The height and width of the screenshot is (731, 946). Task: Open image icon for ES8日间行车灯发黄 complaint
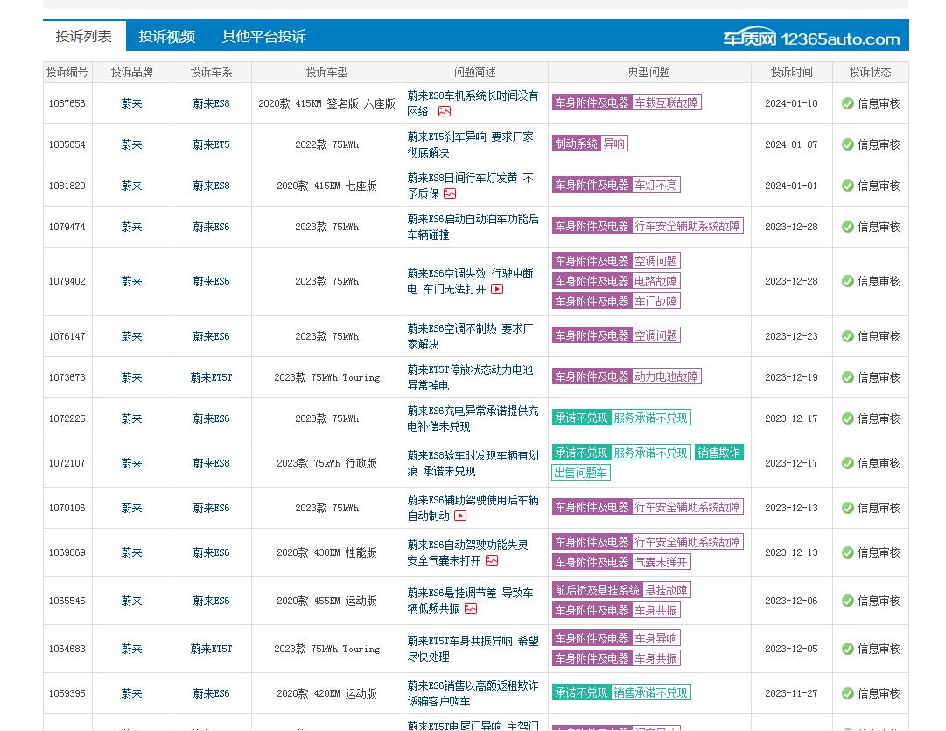450,193
